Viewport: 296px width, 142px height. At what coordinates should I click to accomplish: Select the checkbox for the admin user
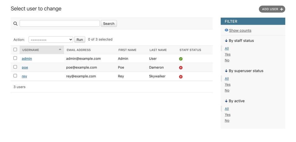15,58
